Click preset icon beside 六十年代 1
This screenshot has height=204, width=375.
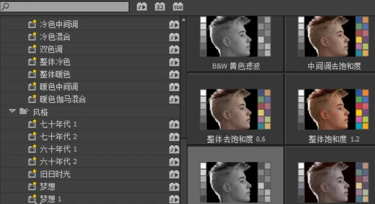point(32,149)
